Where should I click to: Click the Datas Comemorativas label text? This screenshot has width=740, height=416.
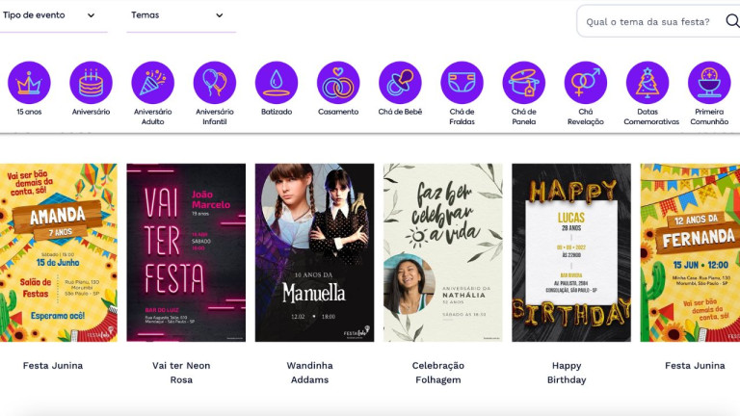[x=651, y=117]
